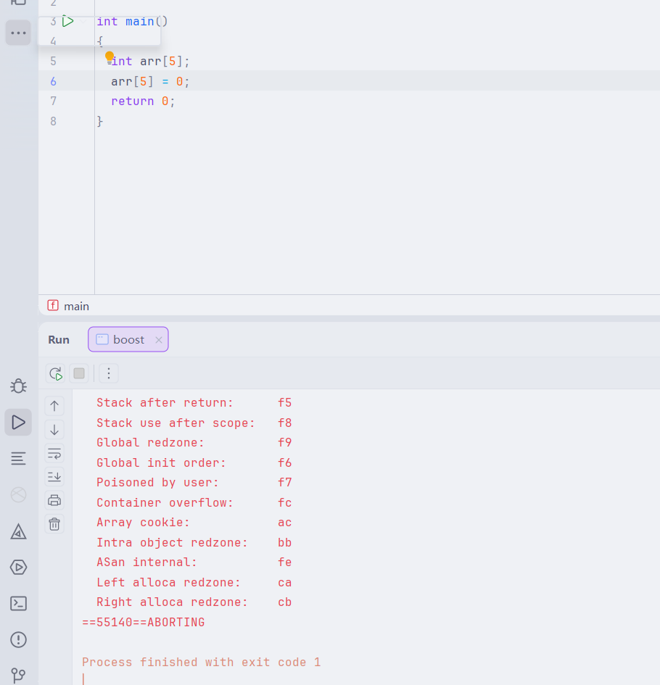Open the Problems exclamation icon
This screenshot has width=660, height=685.
pyautogui.click(x=18, y=640)
